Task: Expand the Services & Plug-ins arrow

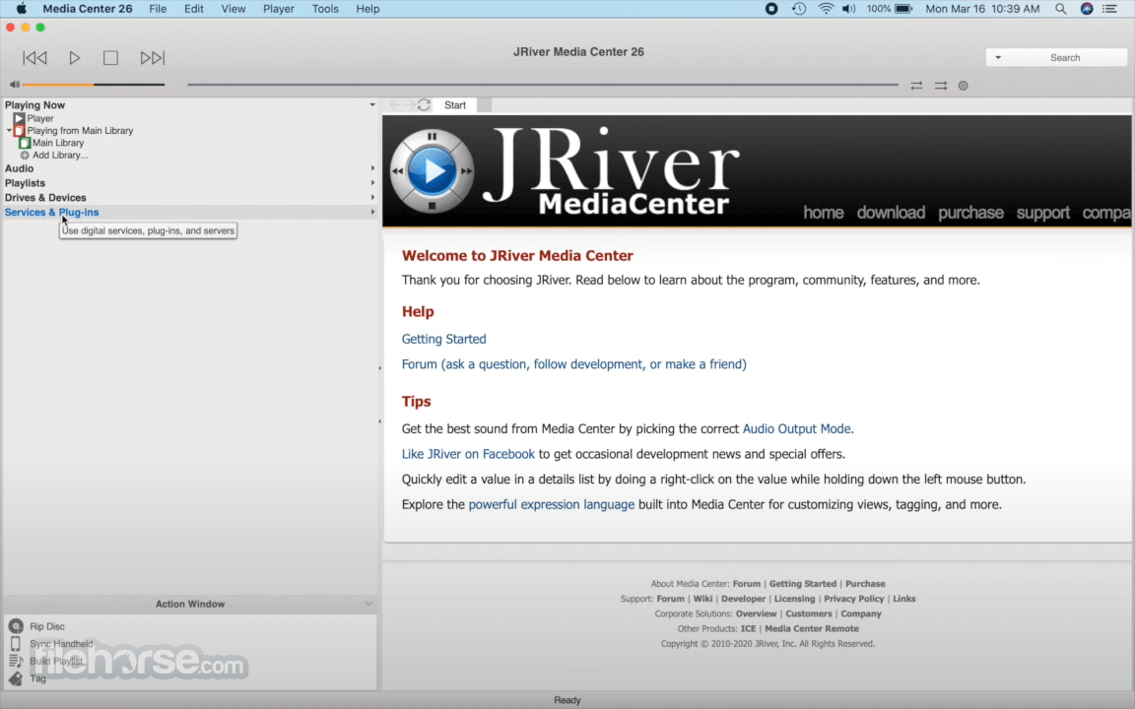Action: (372, 212)
